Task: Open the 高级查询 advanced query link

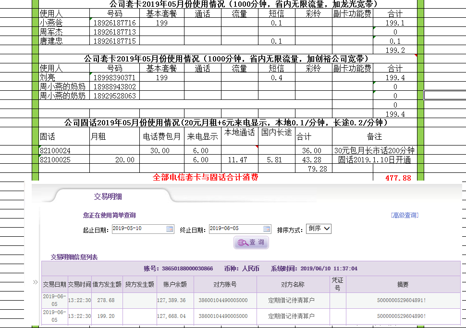Action: 405,215
